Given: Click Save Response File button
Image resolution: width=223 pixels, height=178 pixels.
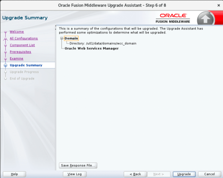Looking at the screenshot, I should 78,165.
